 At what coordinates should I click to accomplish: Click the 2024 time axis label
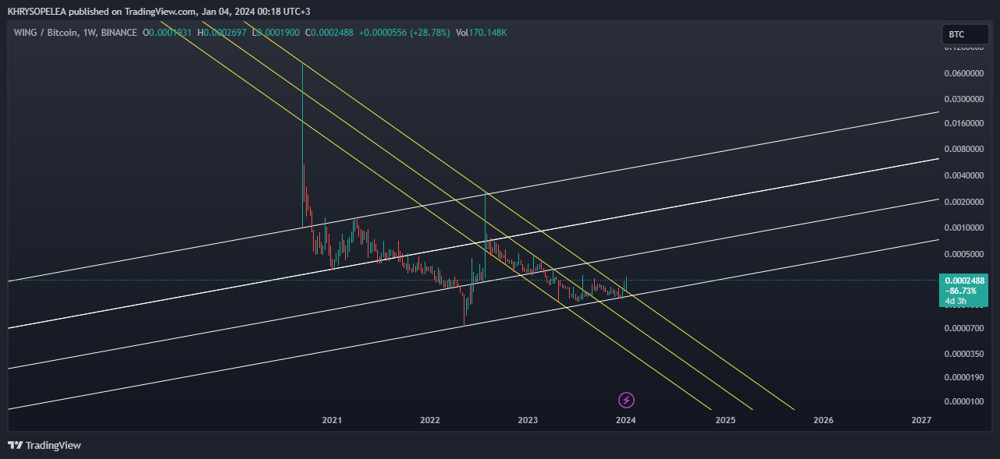[625, 420]
